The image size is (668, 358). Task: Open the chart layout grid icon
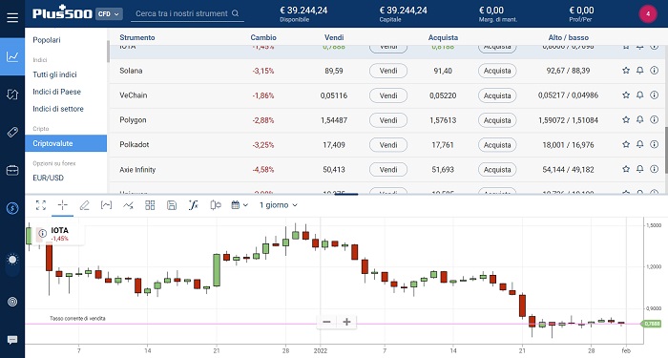coord(150,205)
